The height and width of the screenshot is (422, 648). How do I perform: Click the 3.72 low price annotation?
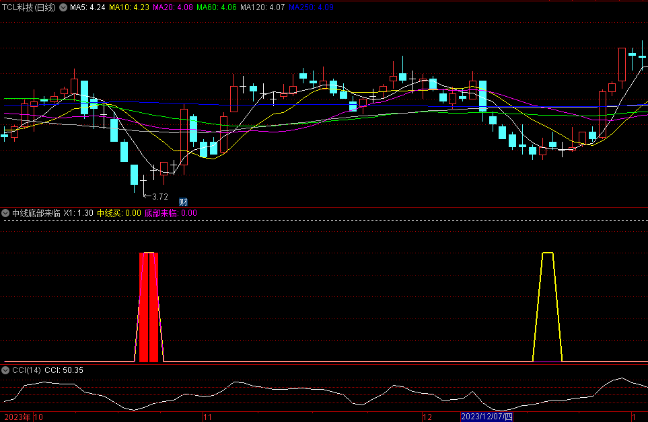(x=160, y=197)
